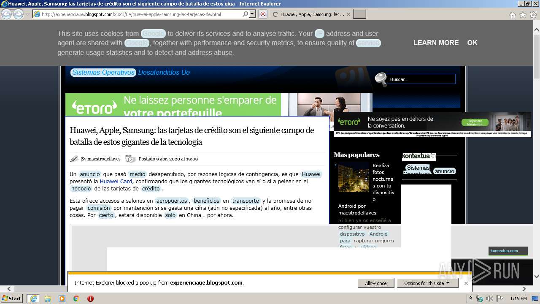Open the maestrodellaves author link
This screenshot has height=304, width=540.
[x=104, y=159]
